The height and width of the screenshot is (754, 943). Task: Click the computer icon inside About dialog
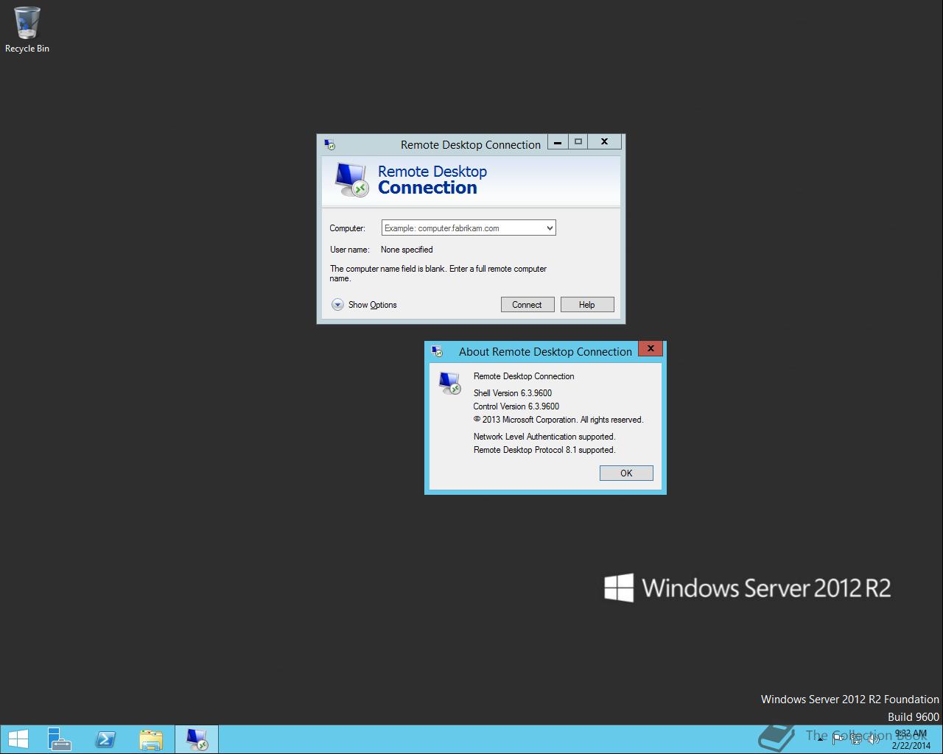pyautogui.click(x=449, y=383)
